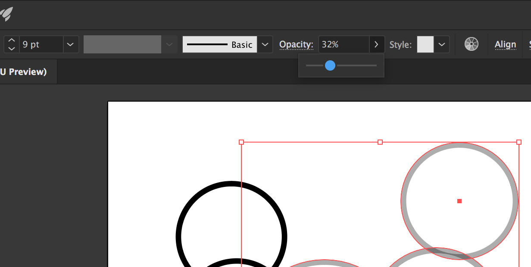The height and width of the screenshot is (267, 531).
Task: Open the Basic stroke style dropdown
Action: (265, 44)
